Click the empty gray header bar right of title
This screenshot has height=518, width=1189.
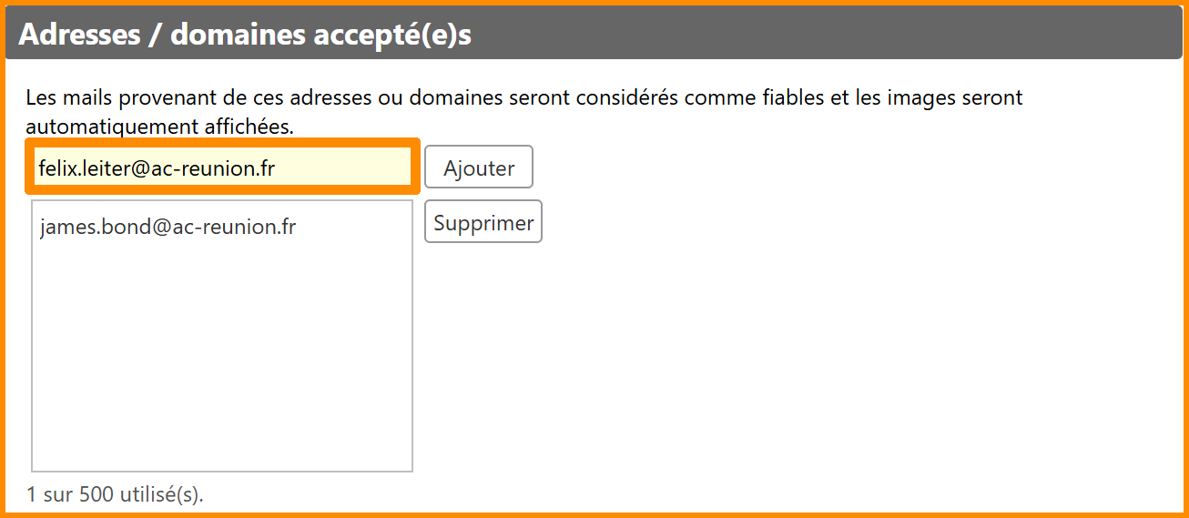(x=819, y=35)
